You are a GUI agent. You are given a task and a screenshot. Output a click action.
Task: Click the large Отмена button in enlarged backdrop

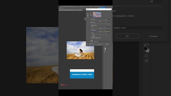(153, 36)
